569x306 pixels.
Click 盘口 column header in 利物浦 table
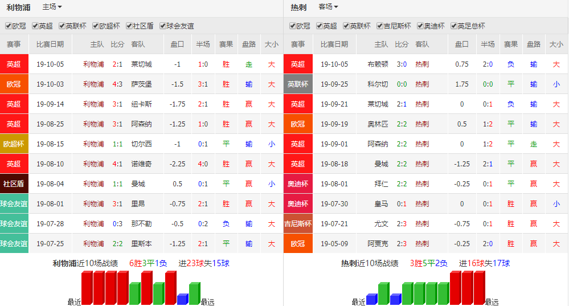coord(178,44)
